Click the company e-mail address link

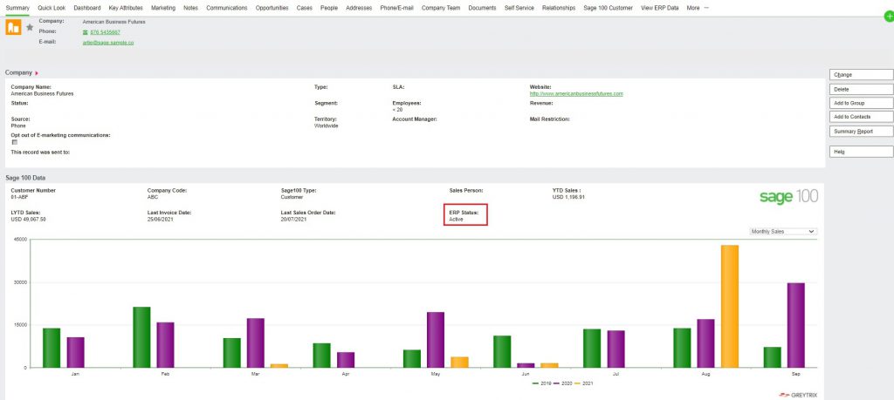coord(108,43)
